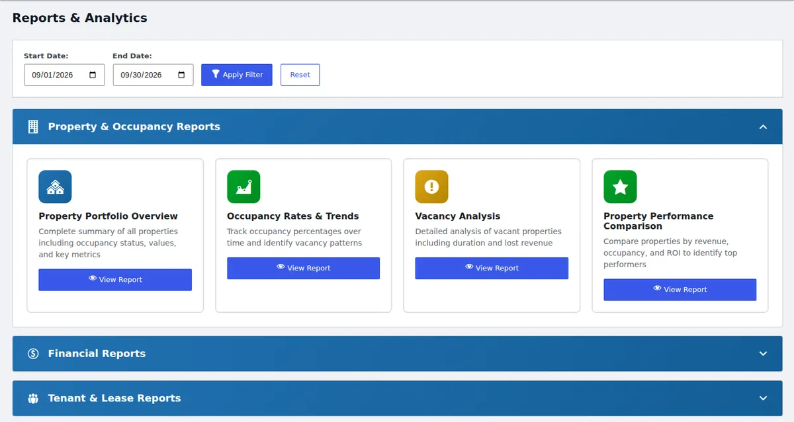794x422 pixels.
Task: Open the End Date calendar picker icon
Action: pos(181,75)
